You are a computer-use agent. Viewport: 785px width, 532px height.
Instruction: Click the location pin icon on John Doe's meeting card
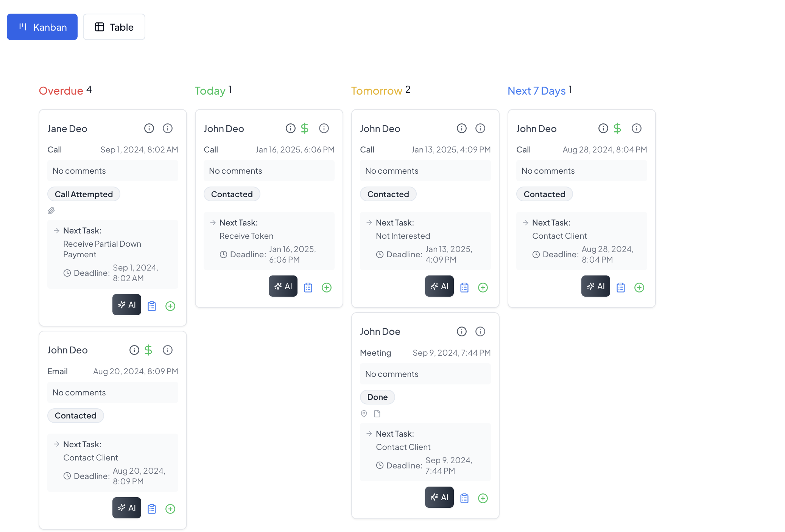364,414
